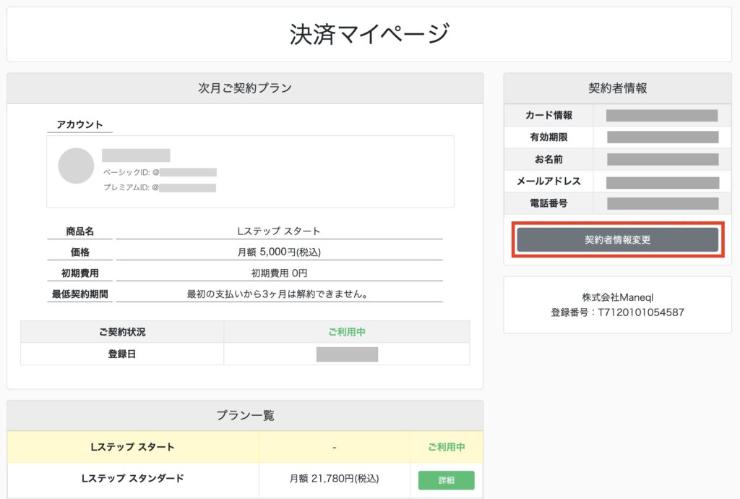Select the Lステップ スタート row in plan list
Screen dimensions: 740x499
point(133,447)
